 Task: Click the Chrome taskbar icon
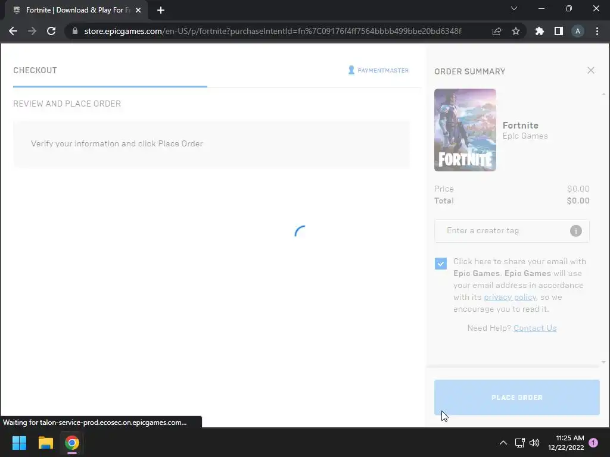(72, 443)
